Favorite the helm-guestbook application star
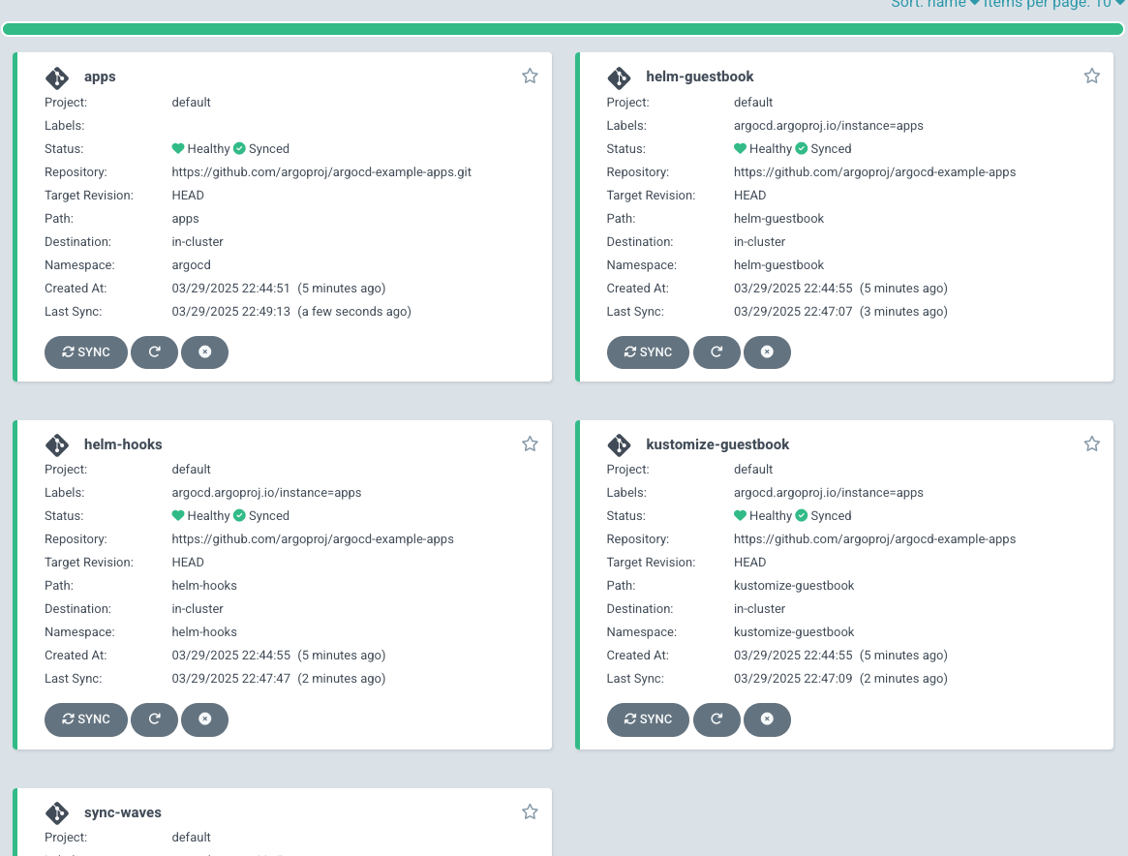1128x856 pixels. [1091, 76]
